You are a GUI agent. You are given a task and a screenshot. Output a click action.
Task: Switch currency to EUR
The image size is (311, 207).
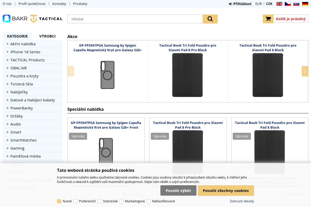(259, 4)
